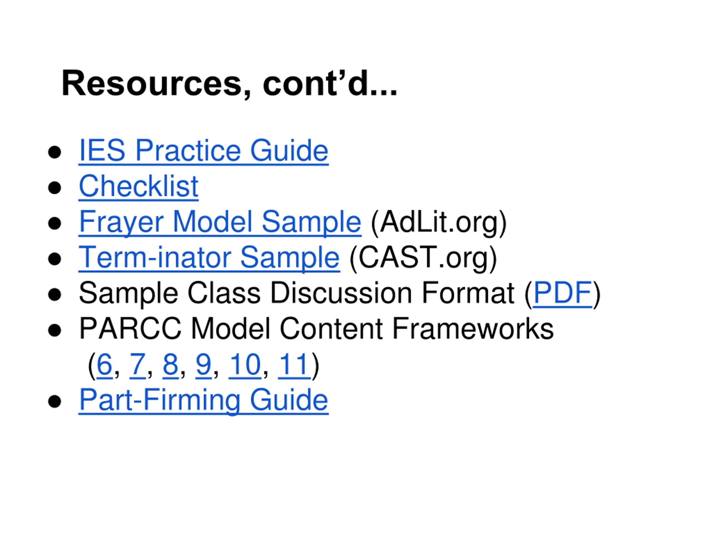Click the bullet beside Checklist

(x=55, y=188)
